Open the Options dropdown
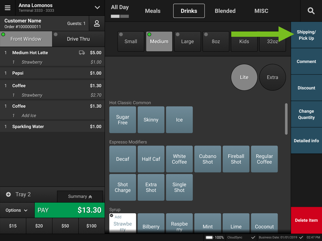This screenshot has height=241, width=322. (x=17, y=210)
